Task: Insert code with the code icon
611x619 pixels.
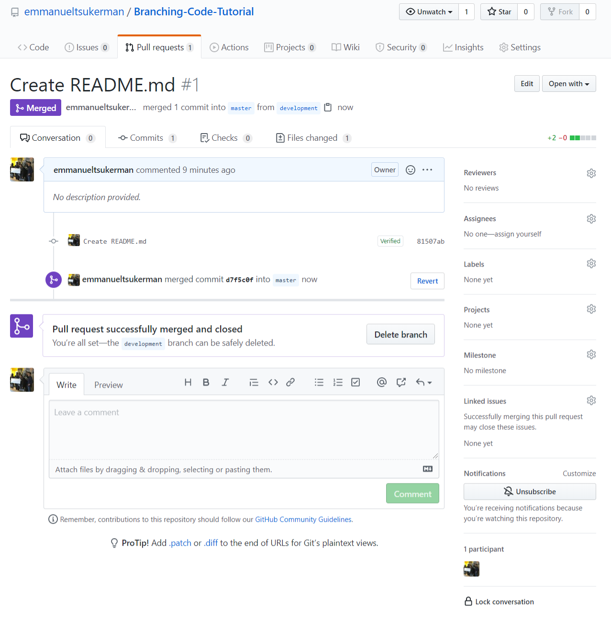Action: click(273, 382)
